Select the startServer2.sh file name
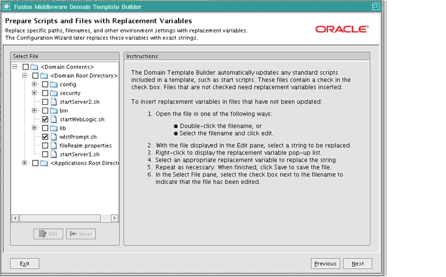446x277 pixels. pos(80,102)
